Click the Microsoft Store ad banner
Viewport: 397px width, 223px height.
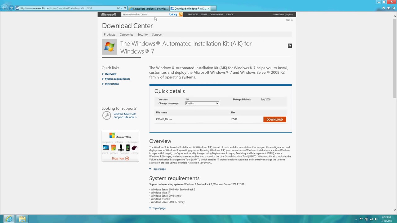[120, 146]
